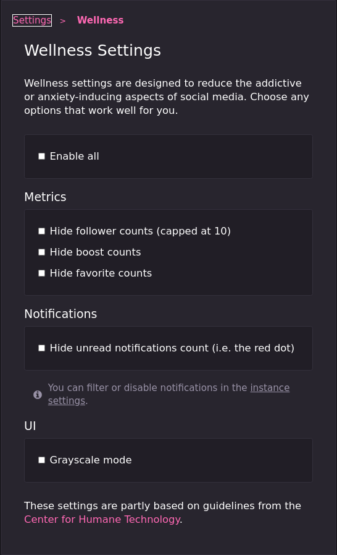This screenshot has height=555, width=337.
Task: Click the info icon beside notifications hint
Action: click(x=38, y=394)
